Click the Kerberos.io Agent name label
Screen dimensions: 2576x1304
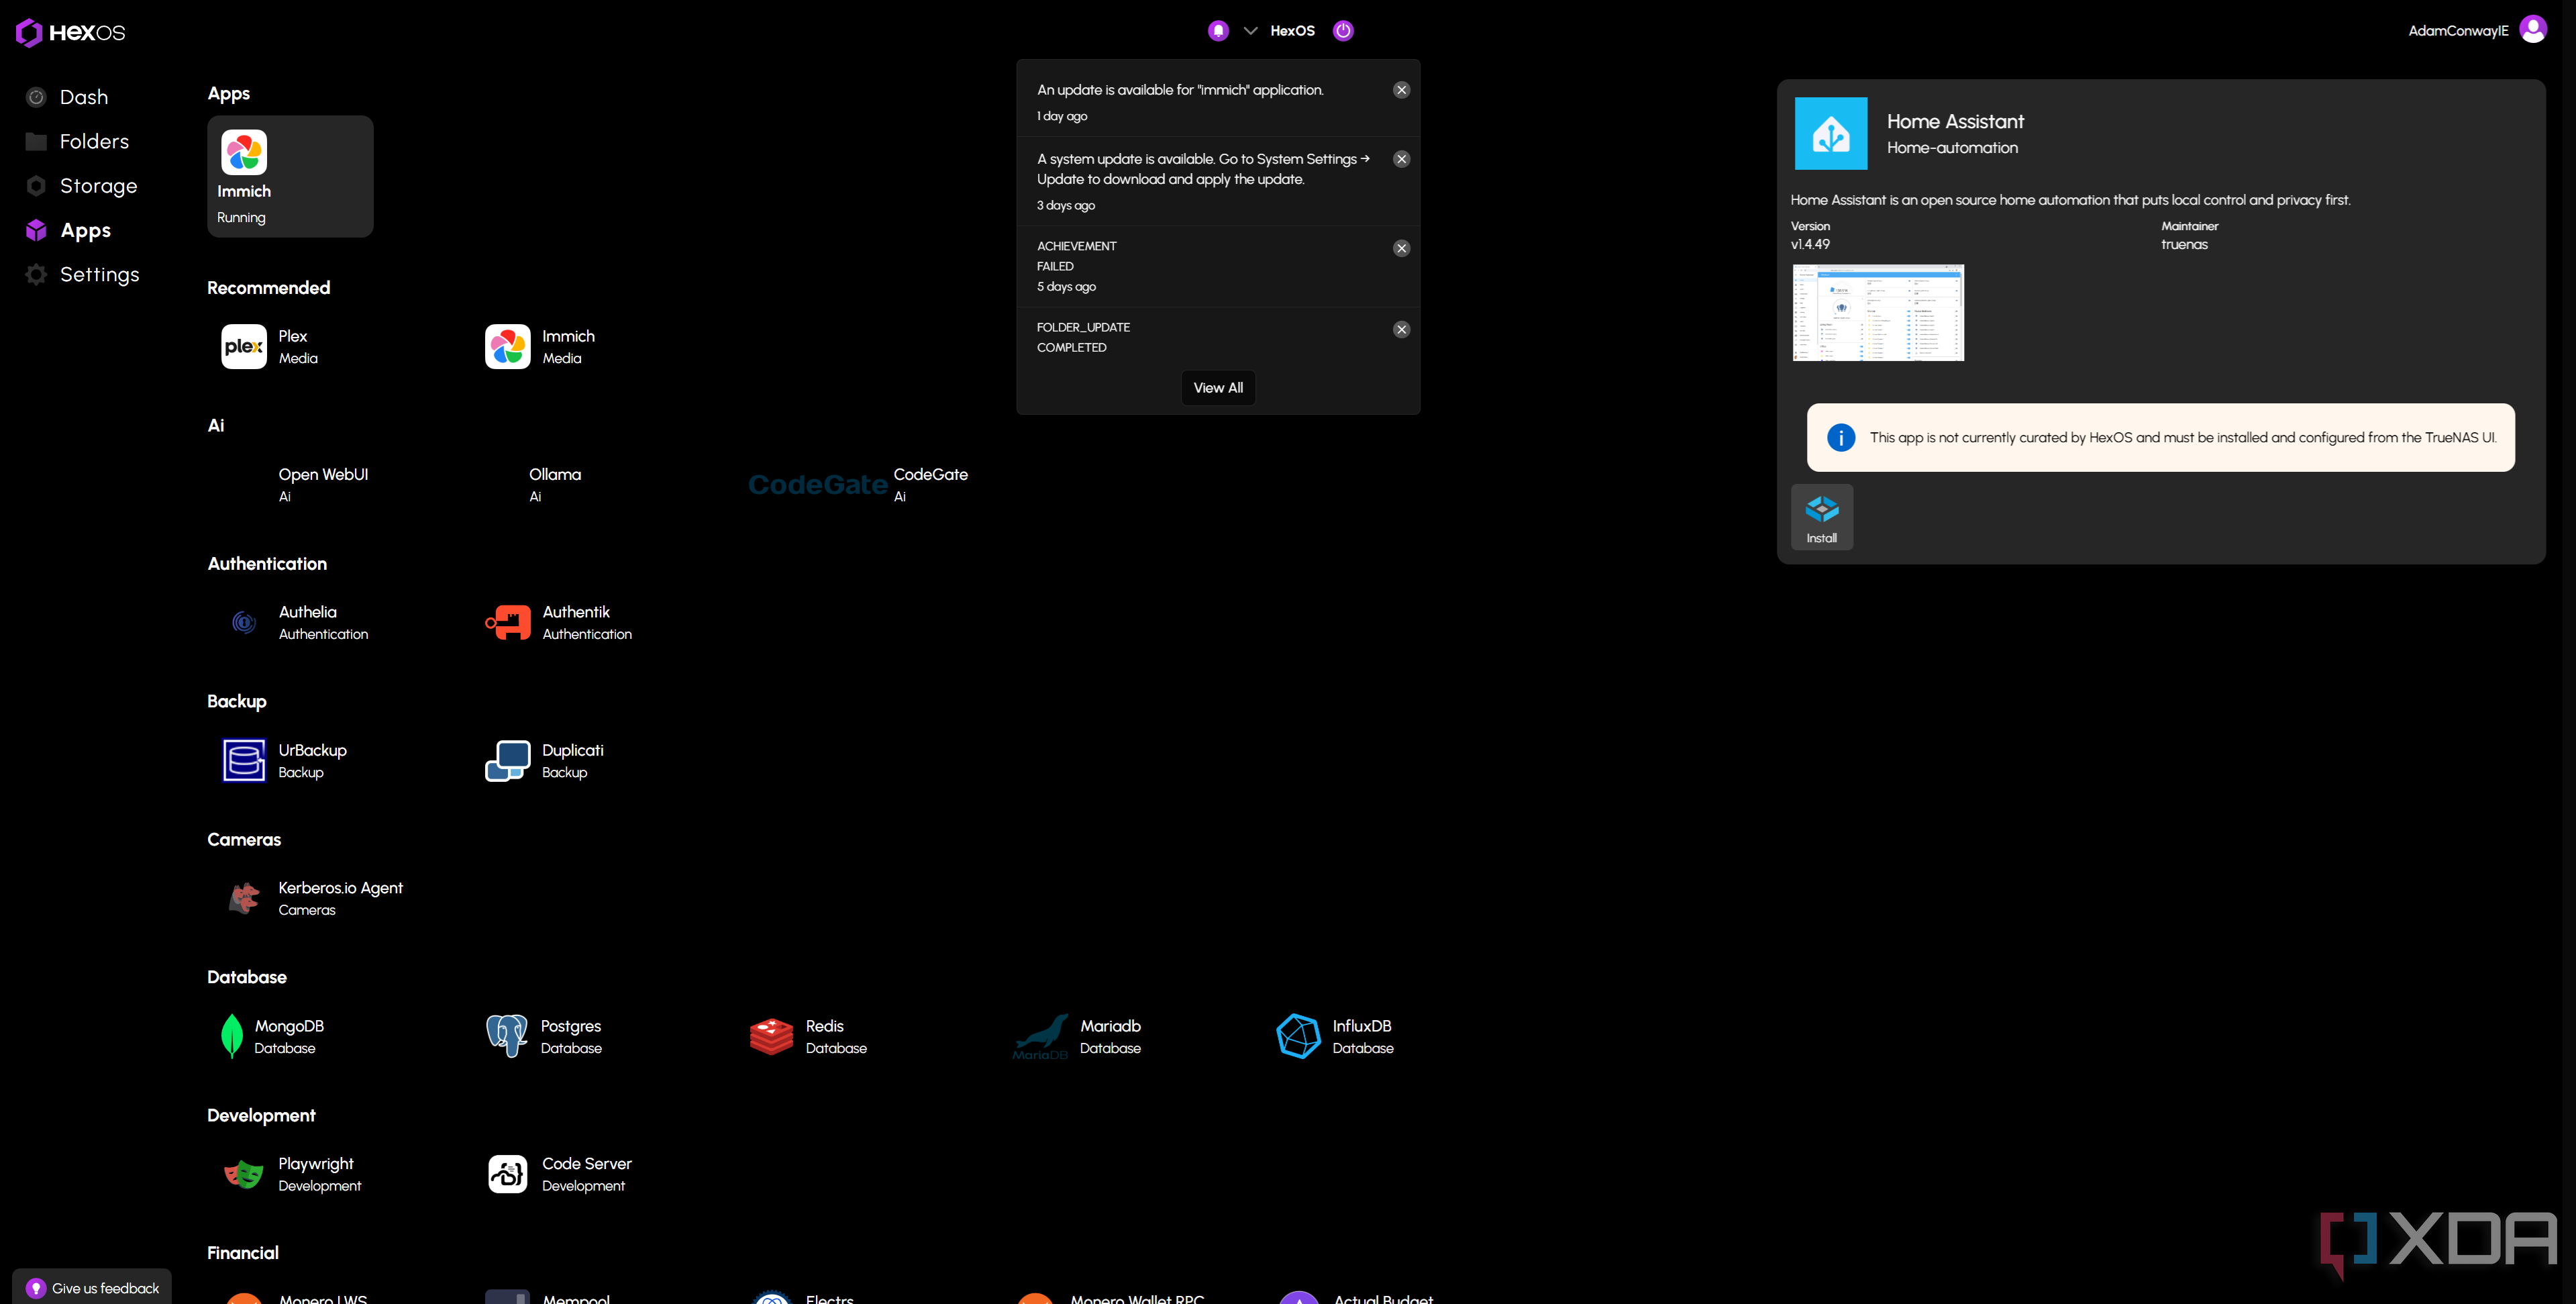coord(340,888)
